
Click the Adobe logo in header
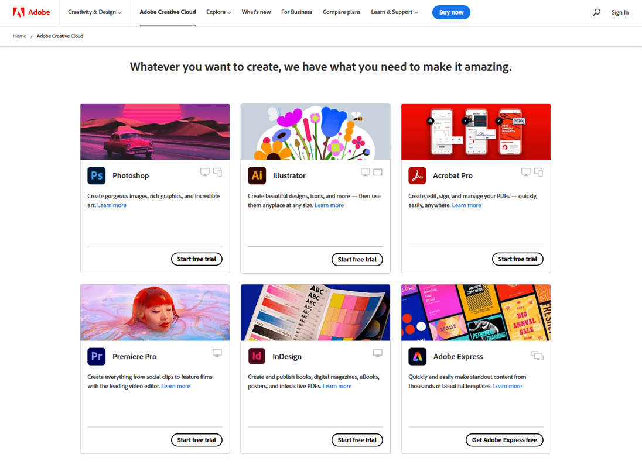click(x=32, y=12)
